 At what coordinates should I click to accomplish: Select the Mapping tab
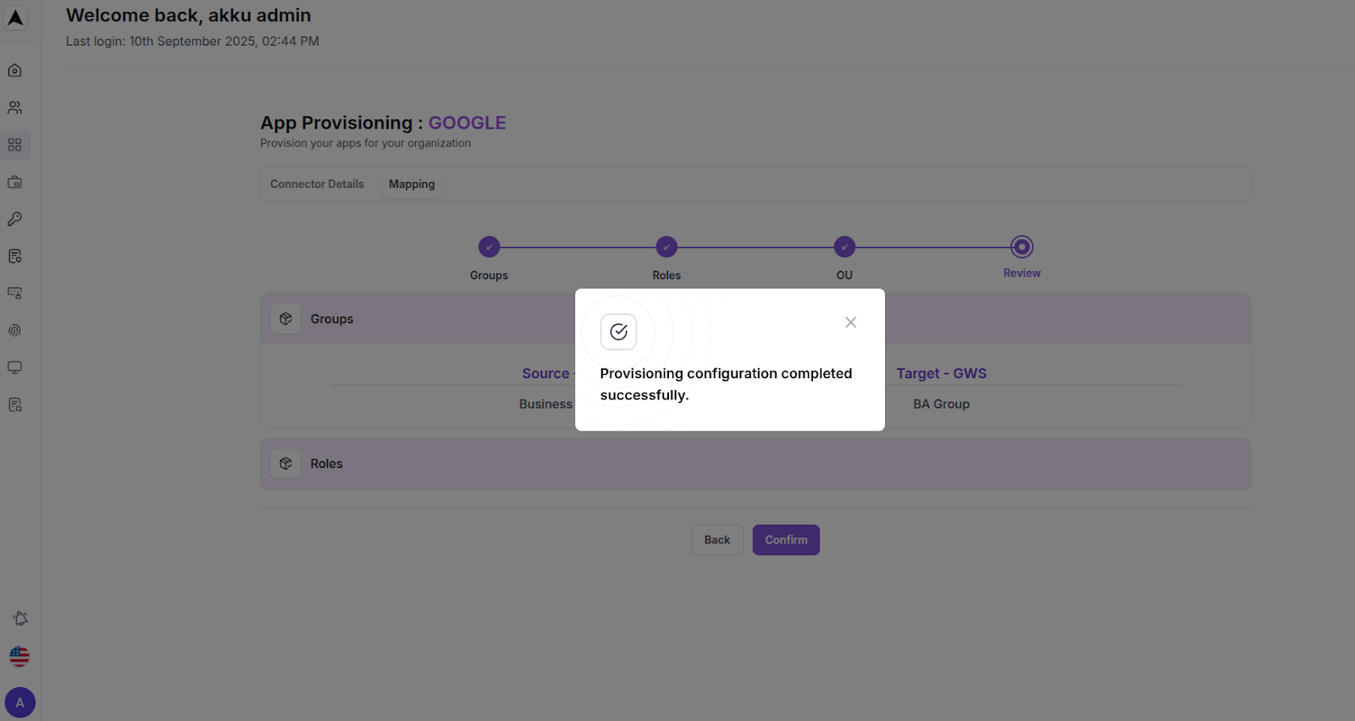point(412,184)
